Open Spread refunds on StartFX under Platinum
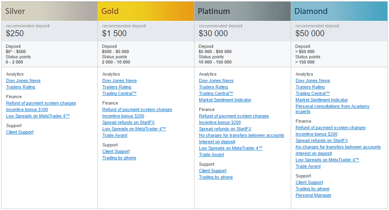This screenshot has width=389, height=210. point(225,129)
